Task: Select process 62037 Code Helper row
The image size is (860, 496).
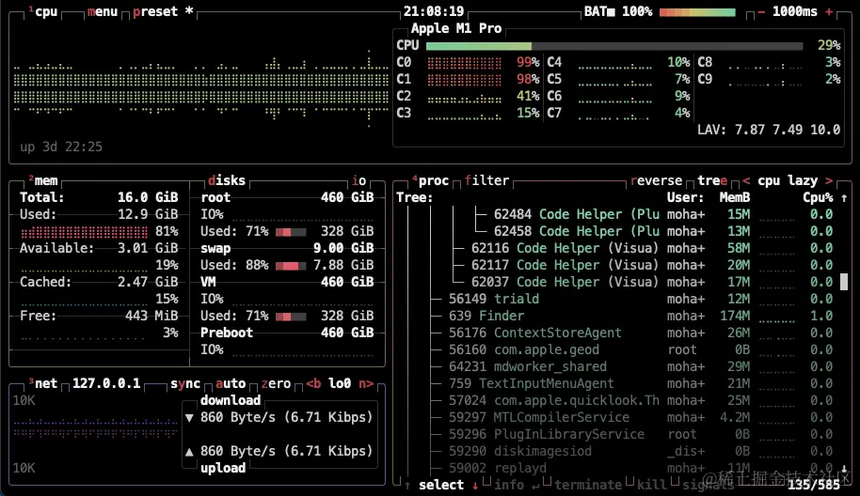Action: pyautogui.click(x=618, y=283)
